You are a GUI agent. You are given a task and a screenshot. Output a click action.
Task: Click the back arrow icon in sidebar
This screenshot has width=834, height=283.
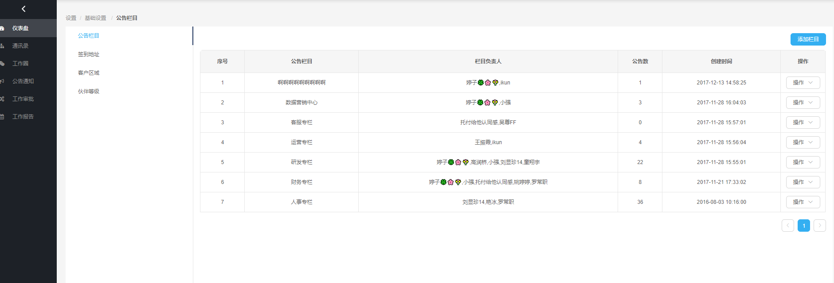tap(23, 9)
